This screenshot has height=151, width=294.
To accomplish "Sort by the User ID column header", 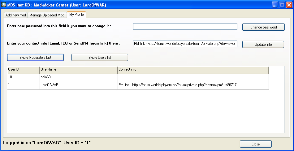I will 23,70.
